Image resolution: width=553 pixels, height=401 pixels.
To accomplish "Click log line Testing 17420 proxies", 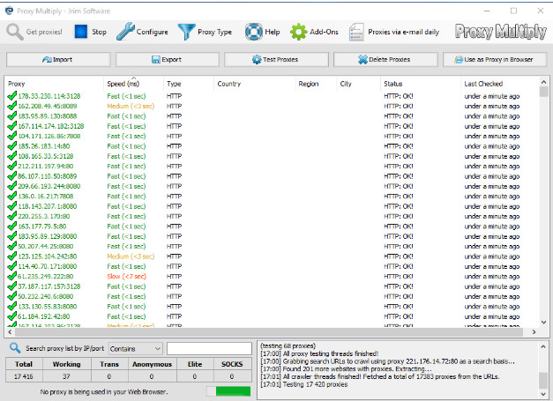I will click(x=303, y=384).
